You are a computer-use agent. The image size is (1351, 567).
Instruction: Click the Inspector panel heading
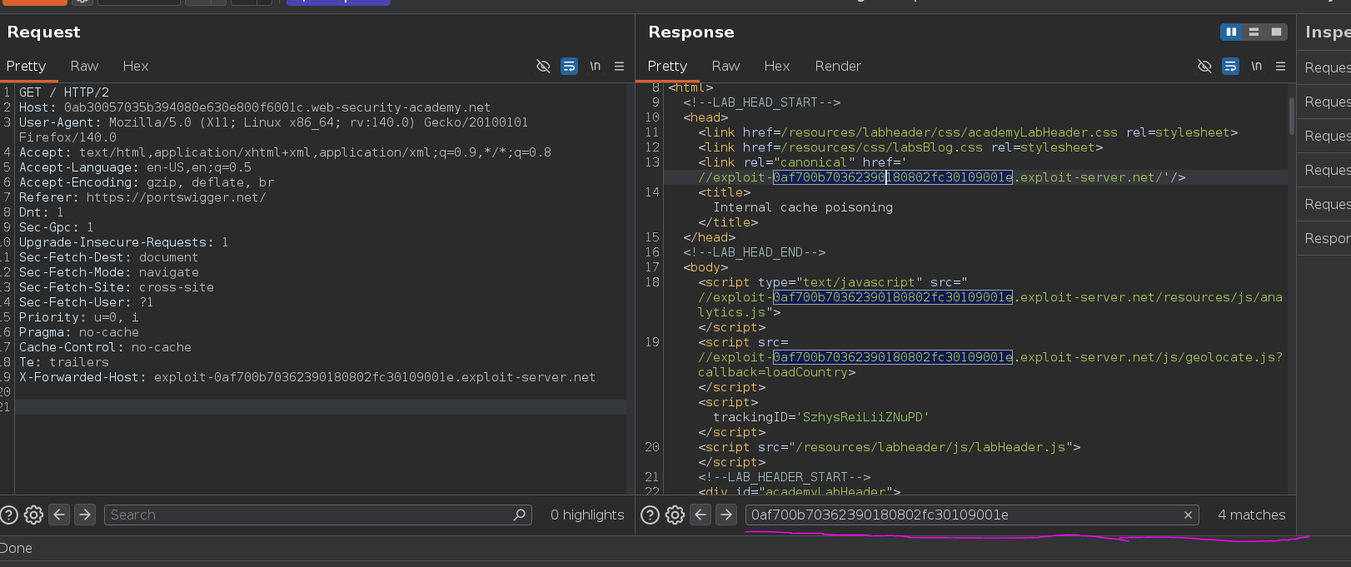click(x=1328, y=32)
